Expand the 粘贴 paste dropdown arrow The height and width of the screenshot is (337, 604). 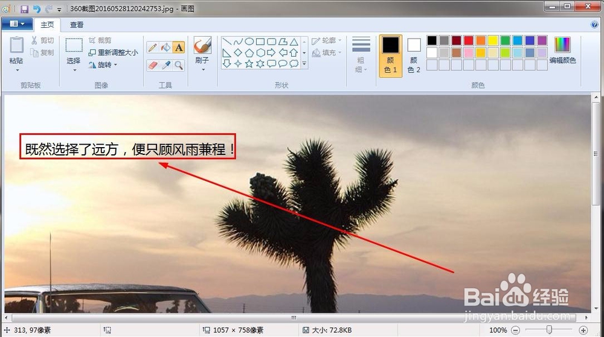(x=16, y=71)
